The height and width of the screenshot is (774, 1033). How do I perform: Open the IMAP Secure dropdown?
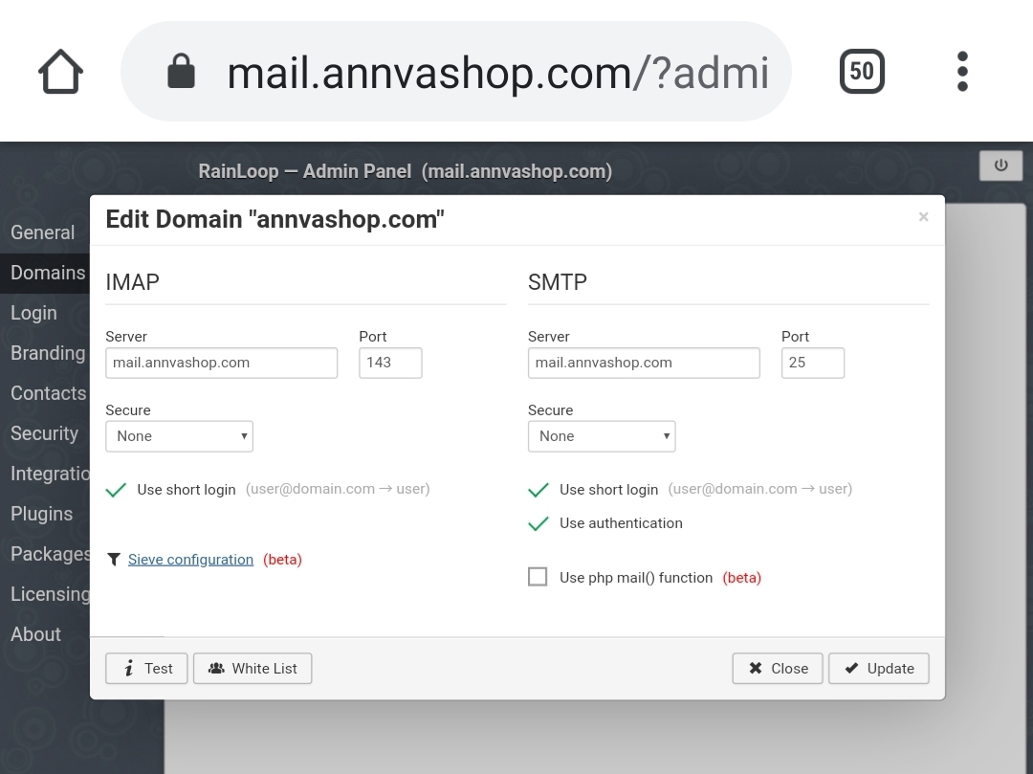[179, 435]
